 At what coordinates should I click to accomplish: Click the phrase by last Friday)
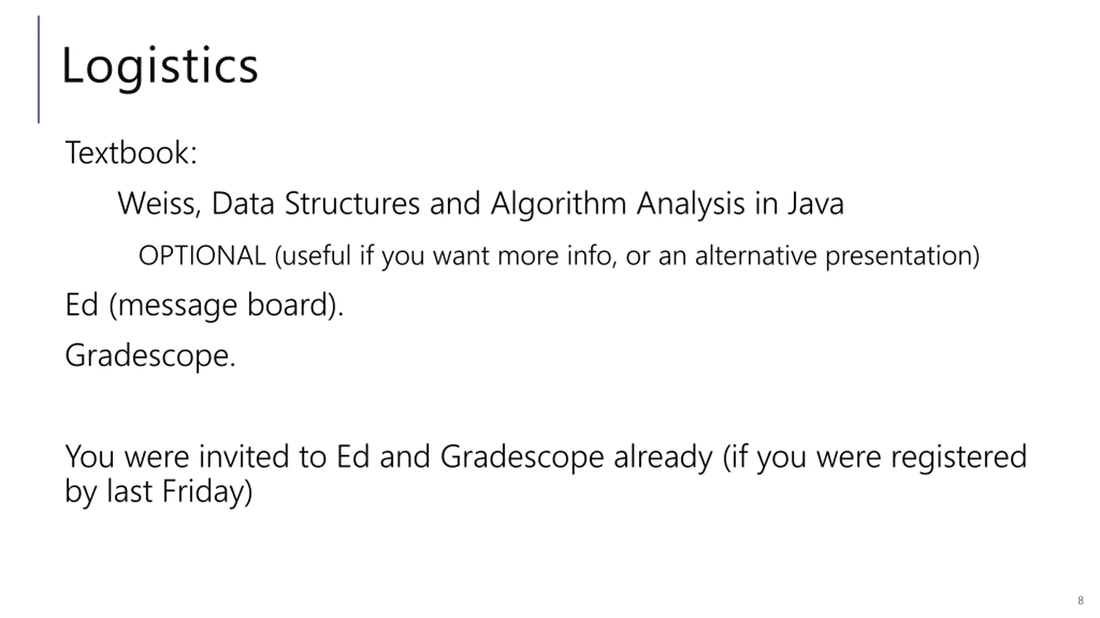pyautogui.click(x=159, y=492)
